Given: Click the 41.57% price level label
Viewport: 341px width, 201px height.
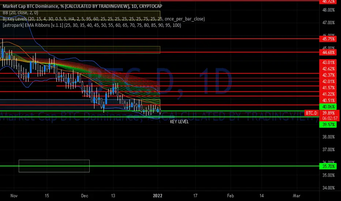Looking at the screenshot, I should coord(328,88).
